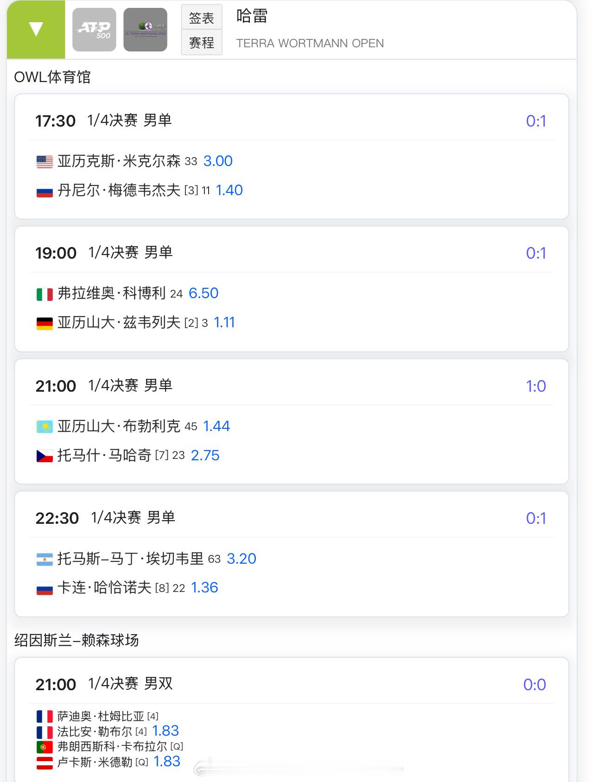Click the ATP 500 logo icon
Viewport: 598px width, 782px height.
pyautogui.click(x=94, y=30)
